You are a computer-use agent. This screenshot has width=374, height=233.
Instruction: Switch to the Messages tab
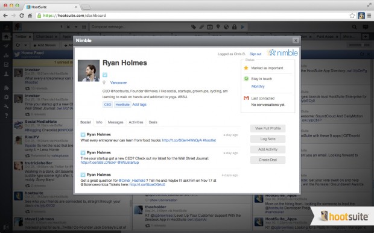click(115, 122)
